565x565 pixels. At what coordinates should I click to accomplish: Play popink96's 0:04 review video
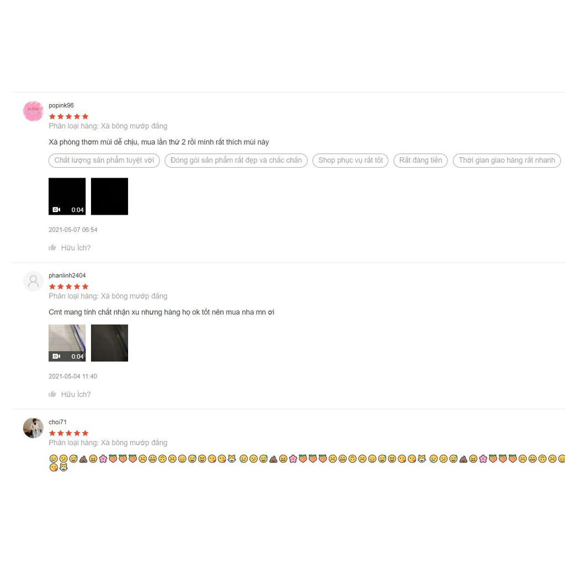pyautogui.click(x=67, y=196)
